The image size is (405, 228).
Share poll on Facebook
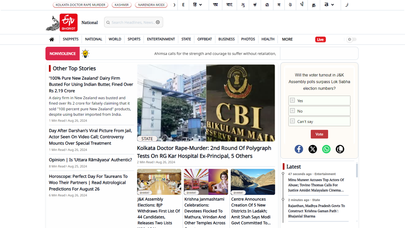[299, 149]
